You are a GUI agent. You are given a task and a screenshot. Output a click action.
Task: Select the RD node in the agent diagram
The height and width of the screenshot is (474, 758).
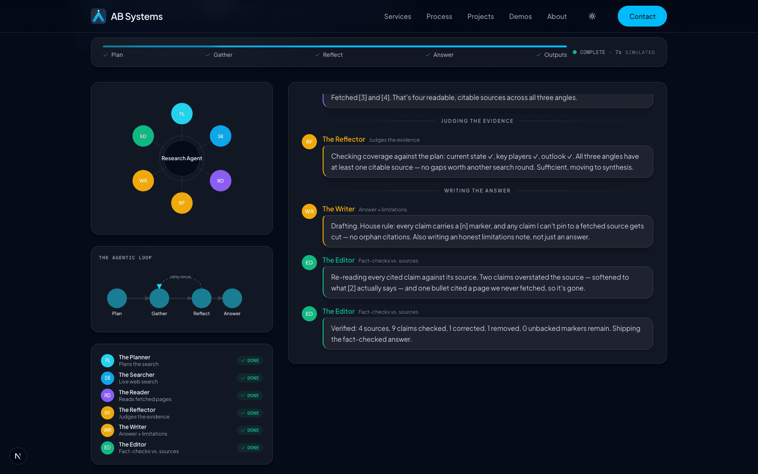coord(220,181)
